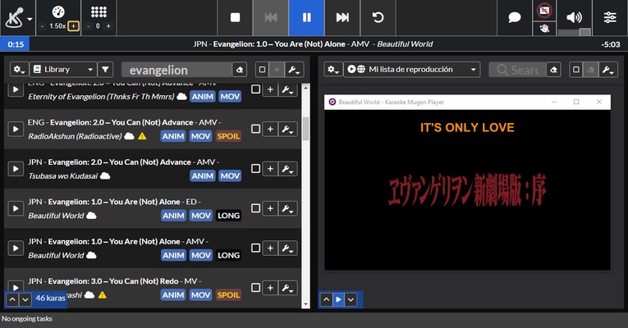Click the RadioAkshun warning triangle
The image size is (628, 328).
(142, 136)
